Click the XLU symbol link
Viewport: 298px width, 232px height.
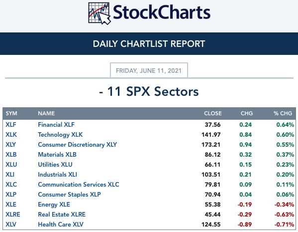point(11,165)
